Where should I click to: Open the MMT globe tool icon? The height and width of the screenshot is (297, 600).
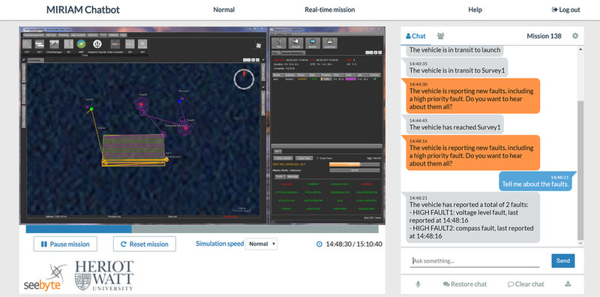81,44
